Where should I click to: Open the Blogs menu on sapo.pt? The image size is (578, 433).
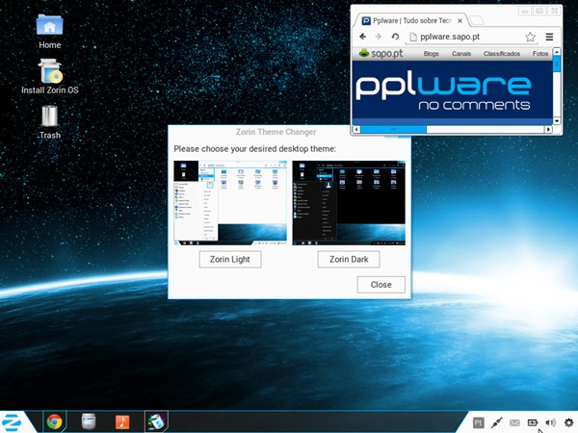(431, 54)
